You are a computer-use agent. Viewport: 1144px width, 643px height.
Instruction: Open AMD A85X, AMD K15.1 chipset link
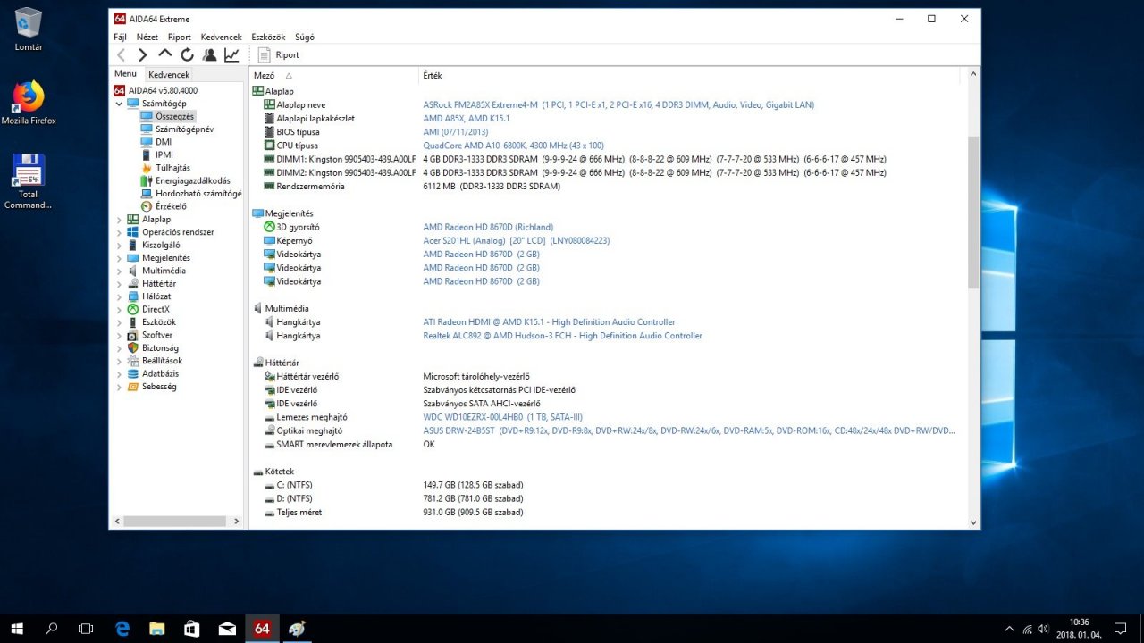tap(467, 118)
